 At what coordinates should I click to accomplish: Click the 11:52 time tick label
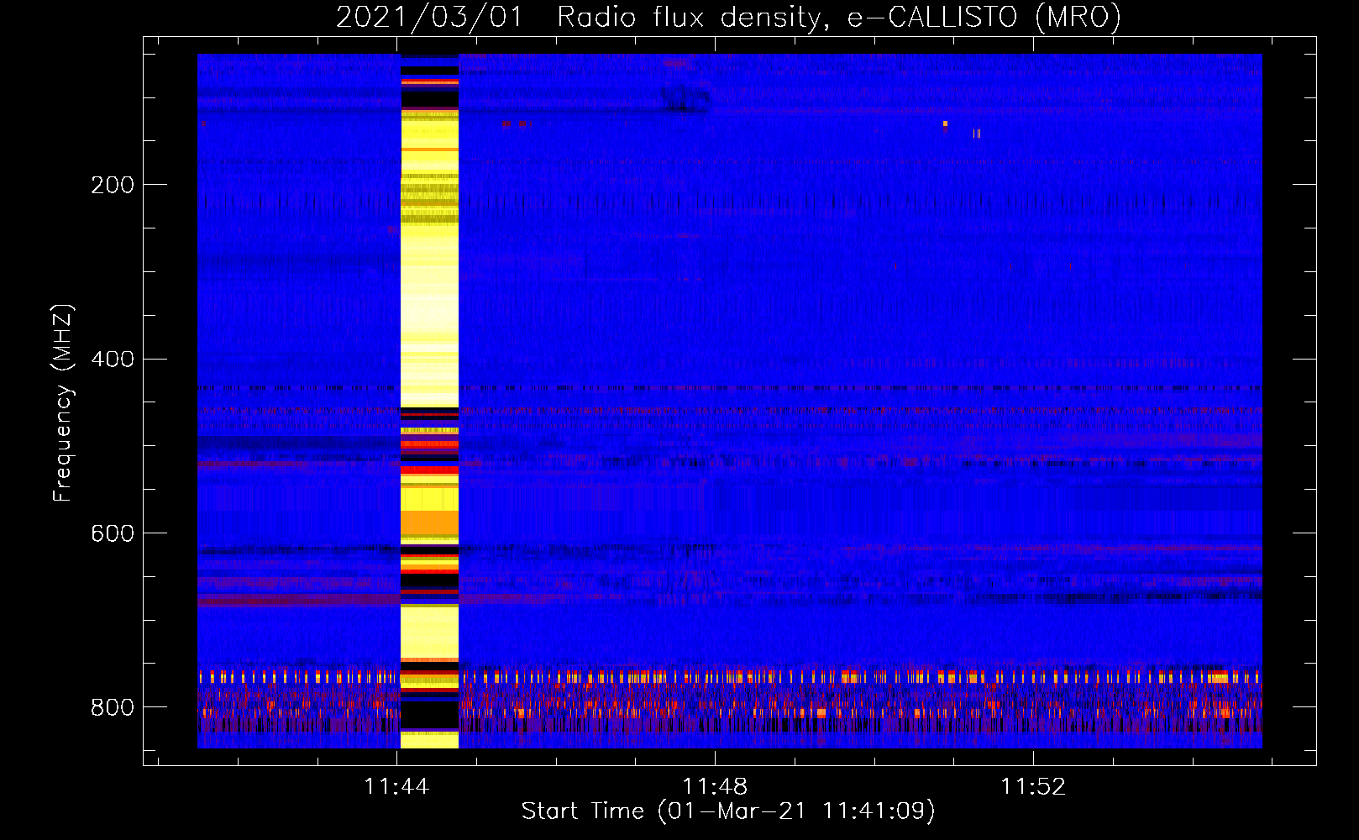coord(1033,786)
